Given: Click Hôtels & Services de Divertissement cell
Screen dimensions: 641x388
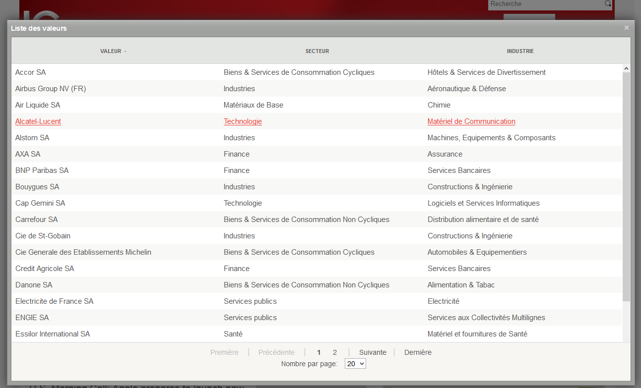Looking at the screenshot, I should coord(487,72).
